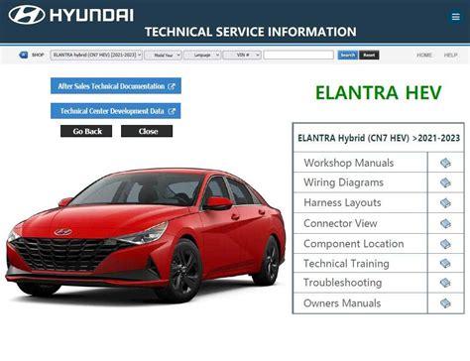Select the Wiring Diagrams row text
470x361 pixels.
[x=343, y=182]
